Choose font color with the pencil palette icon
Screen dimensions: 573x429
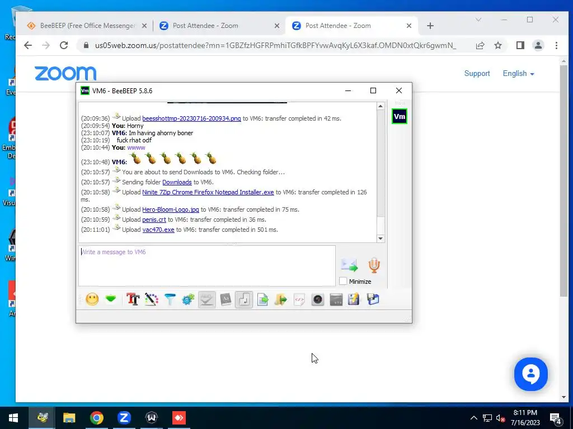(151, 299)
